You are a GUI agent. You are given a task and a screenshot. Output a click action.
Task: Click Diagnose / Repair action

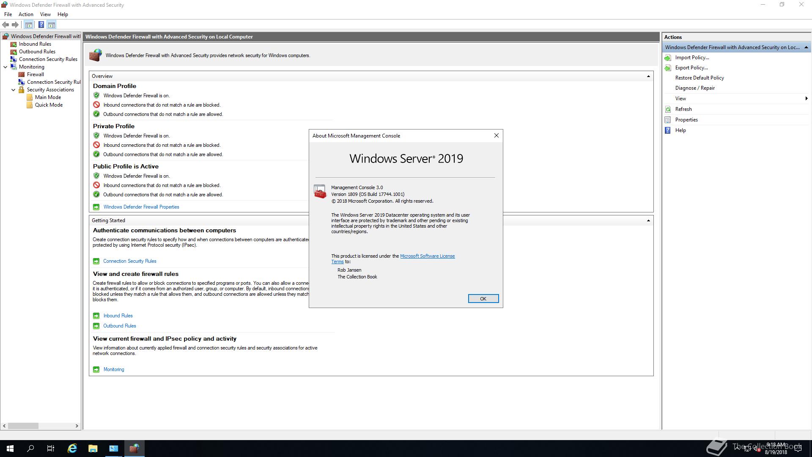pyautogui.click(x=695, y=88)
